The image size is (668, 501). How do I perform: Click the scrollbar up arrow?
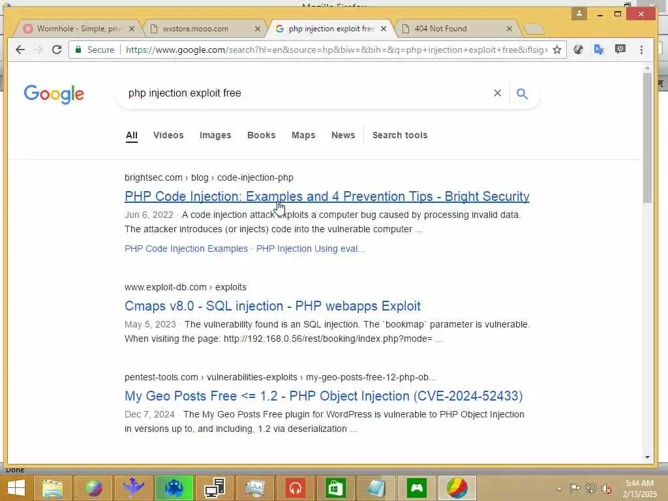click(x=647, y=68)
